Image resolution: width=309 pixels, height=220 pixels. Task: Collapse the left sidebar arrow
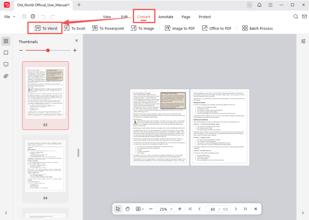pyautogui.click(x=6, y=213)
